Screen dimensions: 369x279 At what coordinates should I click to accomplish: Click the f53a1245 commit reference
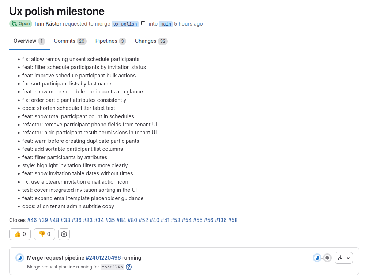pyautogui.click(x=112, y=267)
